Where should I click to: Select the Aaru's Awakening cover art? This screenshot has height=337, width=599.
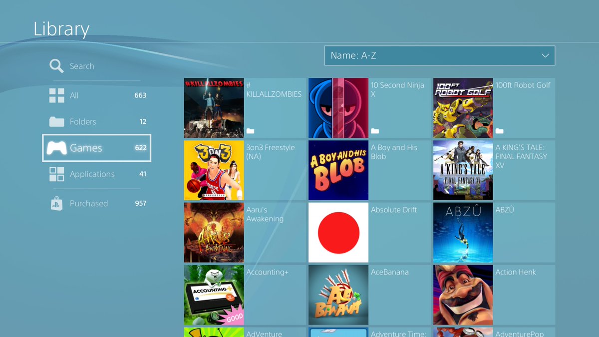[x=214, y=233]
